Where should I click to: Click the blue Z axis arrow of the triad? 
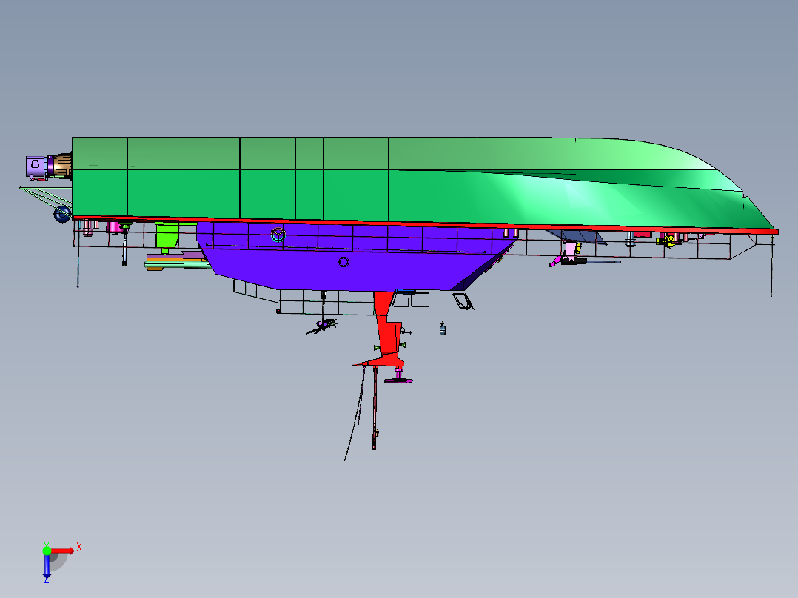pyautogui.click(x=47, y=566)
